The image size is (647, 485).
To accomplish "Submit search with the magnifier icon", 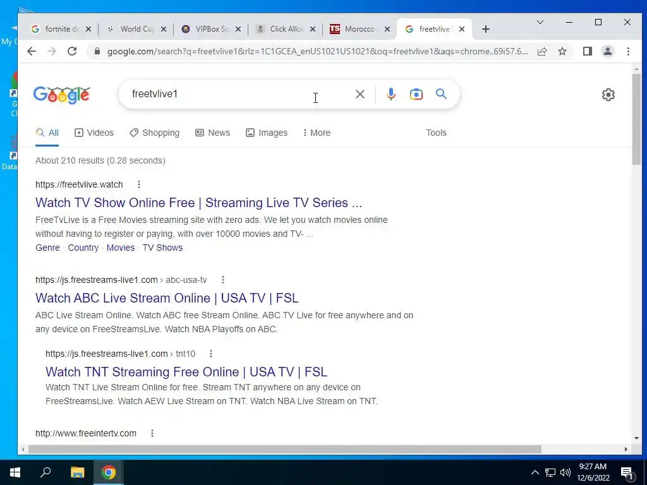I will tap(441, 94).
